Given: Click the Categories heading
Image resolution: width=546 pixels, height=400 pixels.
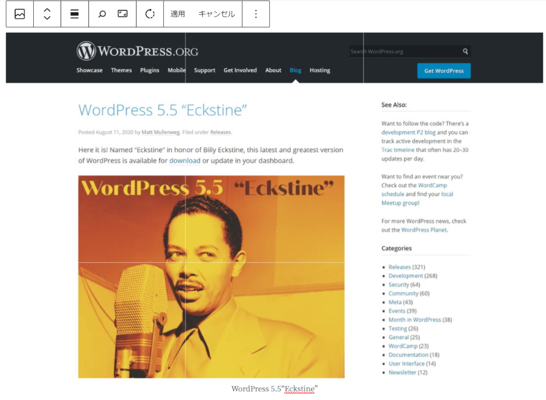Looking at the screenshot, I should 396,248.
